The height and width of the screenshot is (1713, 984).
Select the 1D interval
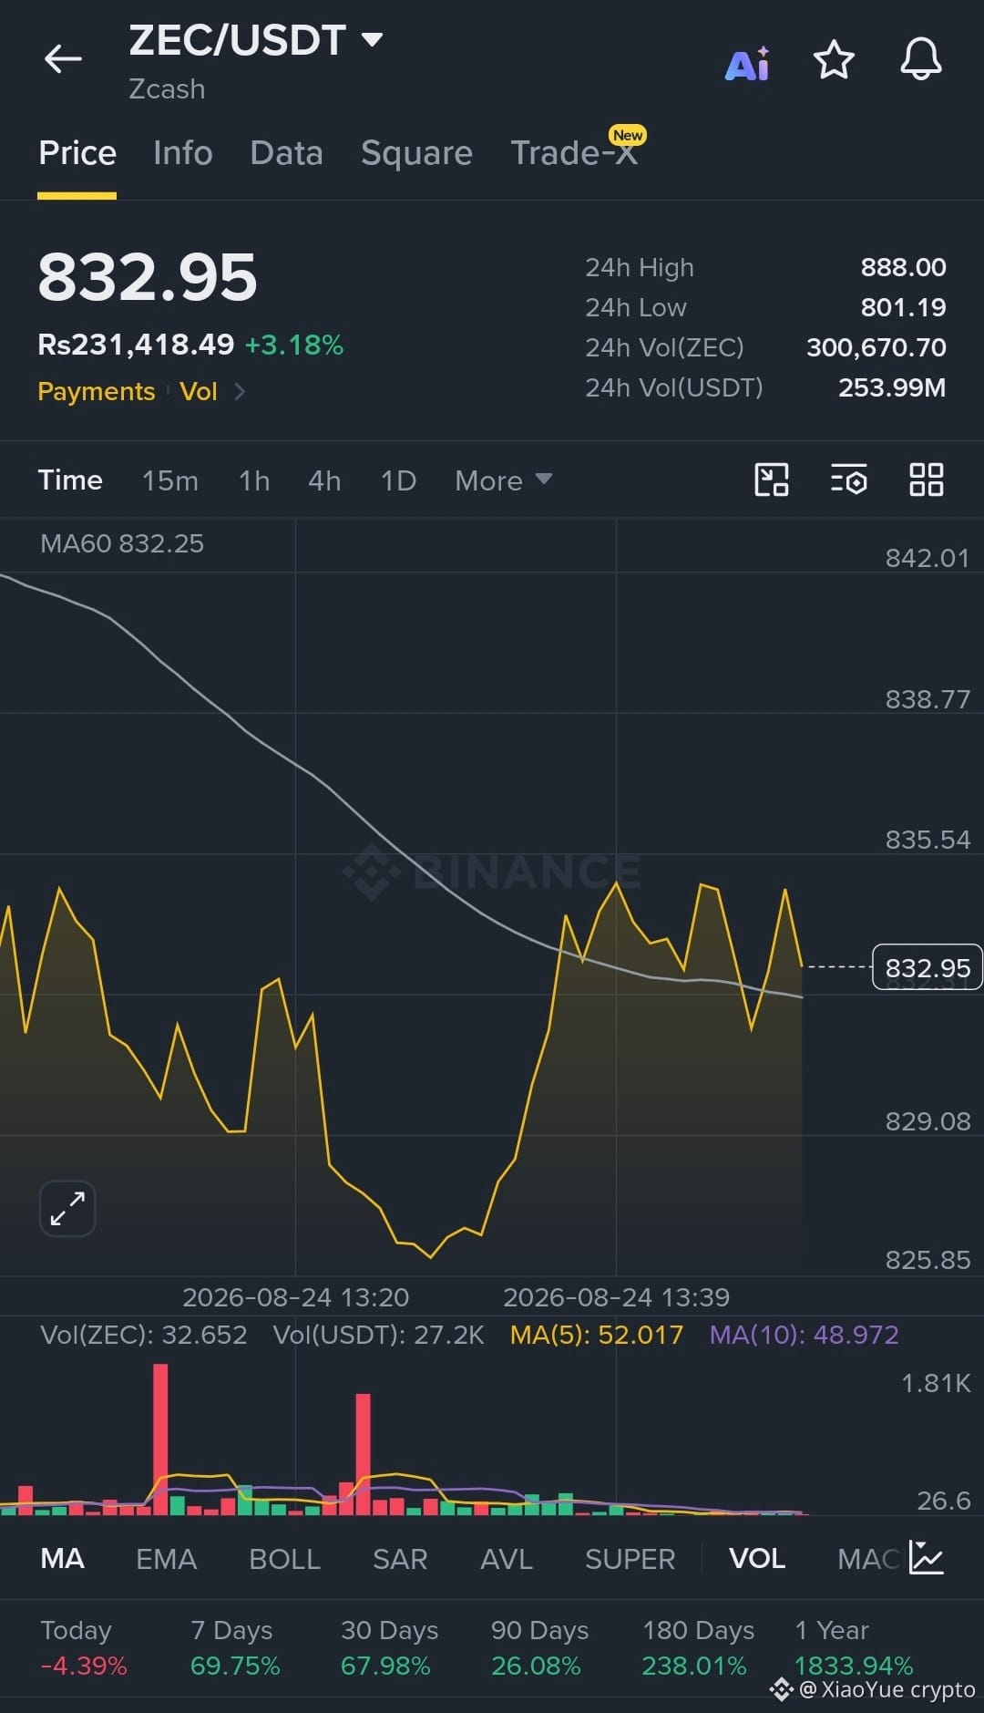[398, 480]
